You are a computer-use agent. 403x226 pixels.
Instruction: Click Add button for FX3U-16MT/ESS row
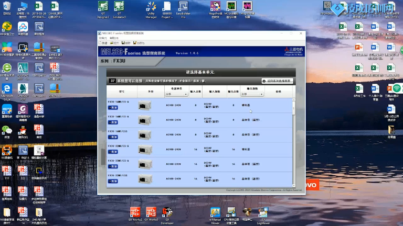[113, 137]
